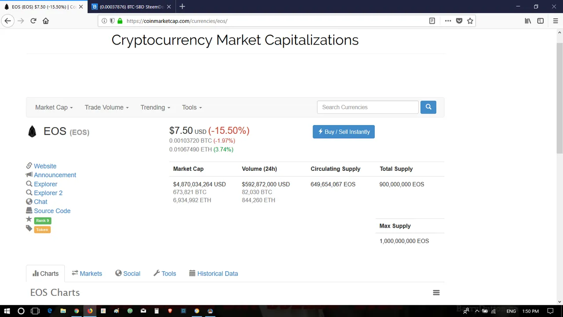563x317 pixels.
Task: Click the green padlock security icon
Action: pos(120,21)
